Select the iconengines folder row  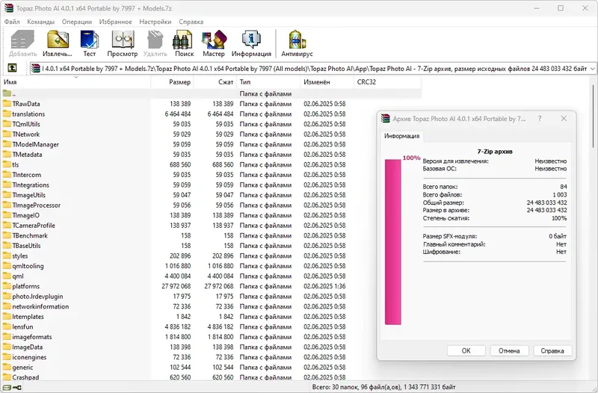tap(212, 357)
